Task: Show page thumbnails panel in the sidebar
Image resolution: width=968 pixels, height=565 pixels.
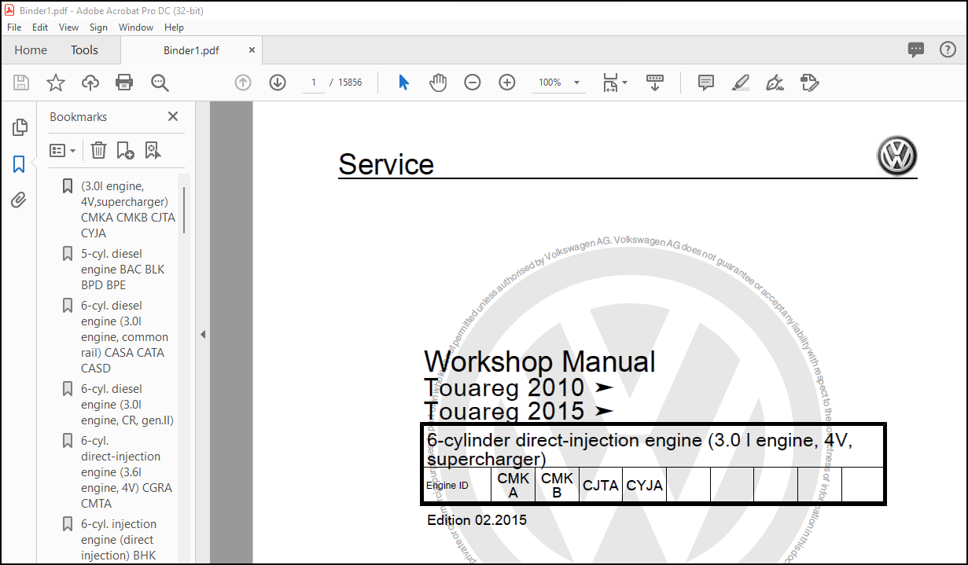Action: [x=20, y=127]
